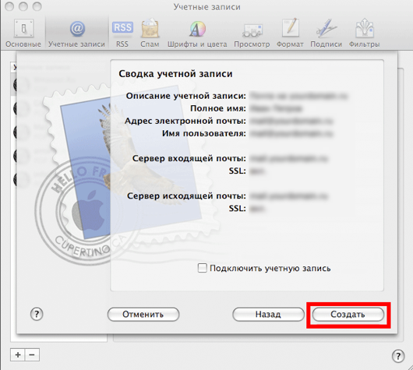
Task: Open Шрифты и цвета preferences
Action: pyautogui.click(x=197, y=33)
